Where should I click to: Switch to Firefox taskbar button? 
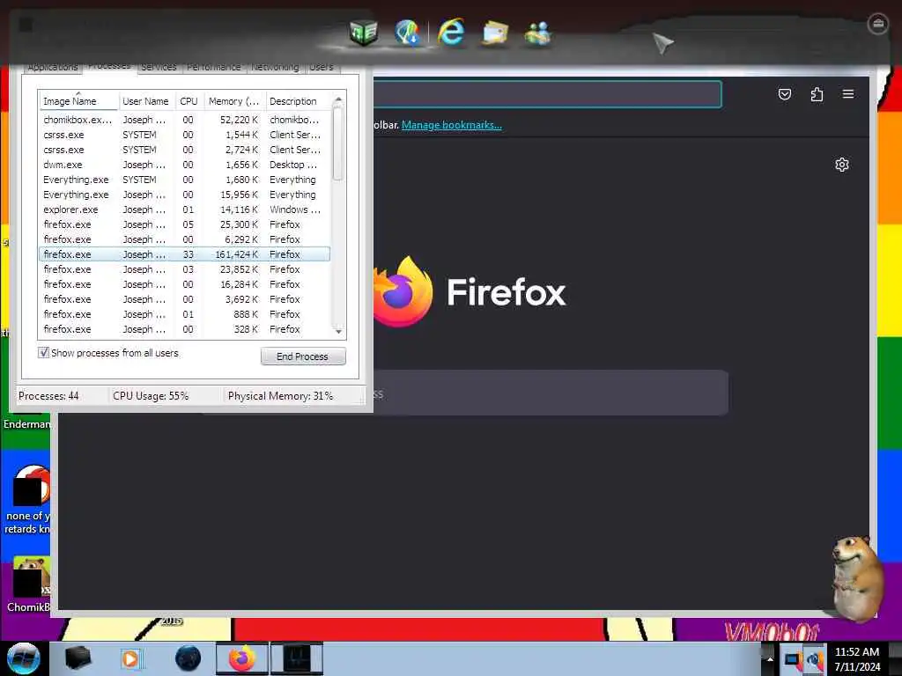[x=242, y=658]
